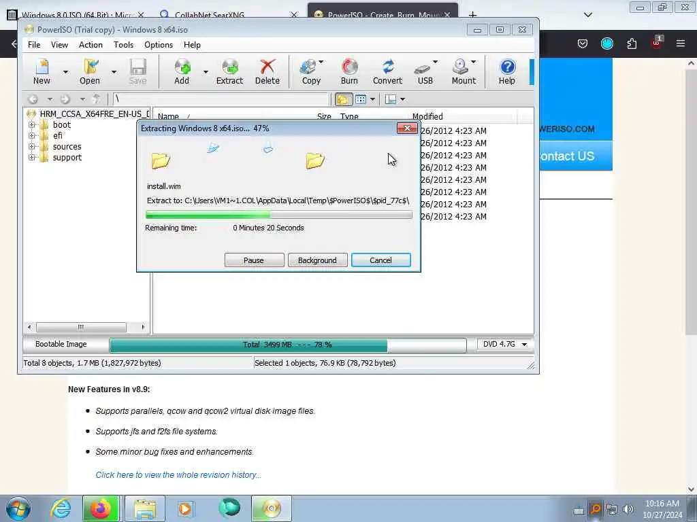Click the Forward navigation arrow icon
The width and height of the screenshot is (697, 522).
(x=65, y=99)
